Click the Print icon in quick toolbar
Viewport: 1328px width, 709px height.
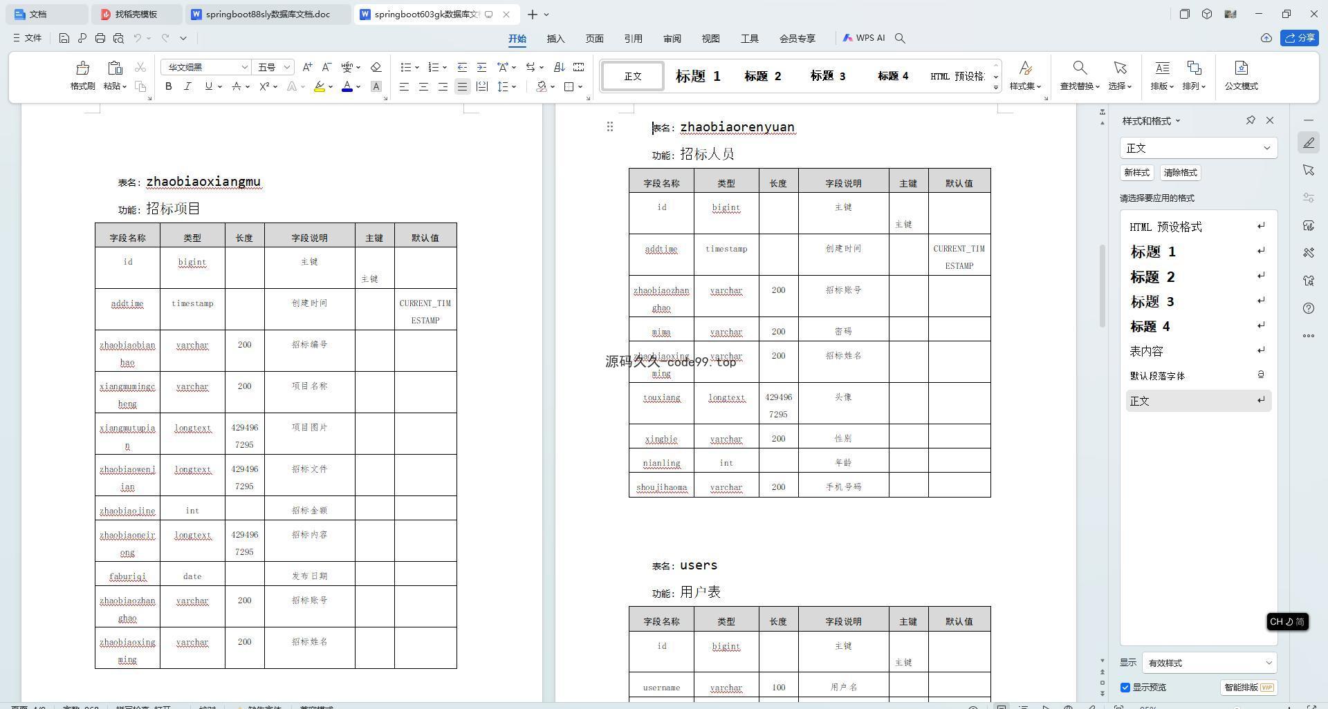(100, 38)
